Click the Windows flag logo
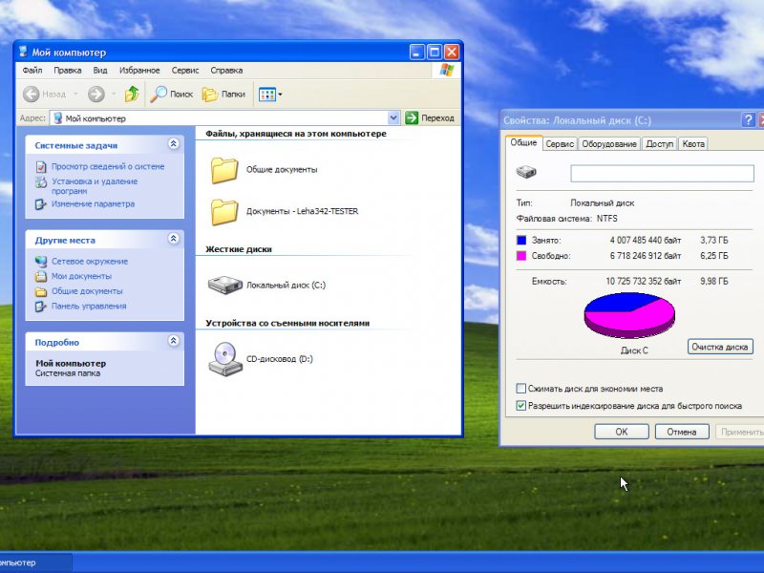The height and width of the screenshot is (573, 764). click(447, 70)
